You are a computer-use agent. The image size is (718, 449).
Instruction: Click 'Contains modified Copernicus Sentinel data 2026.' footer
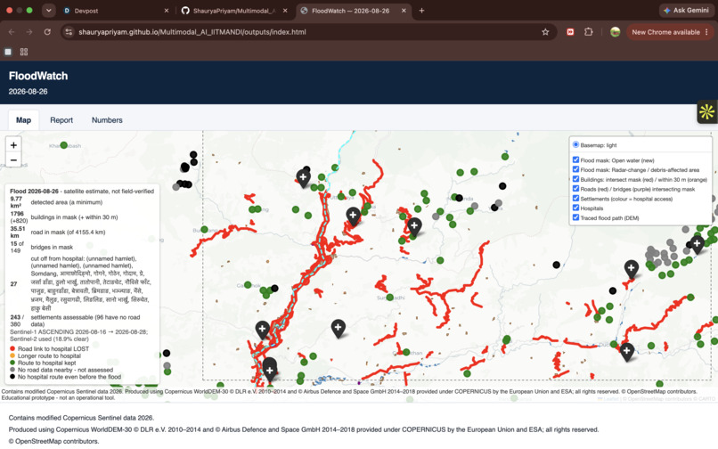point(81,418)
